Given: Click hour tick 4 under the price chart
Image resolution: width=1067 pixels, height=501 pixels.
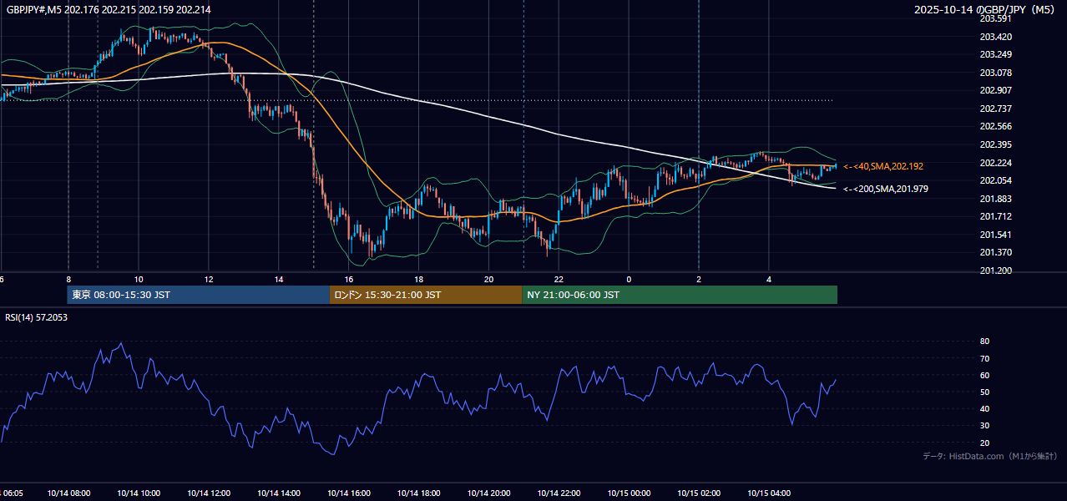Looking at the screenshot, I should tap(769, 279).
